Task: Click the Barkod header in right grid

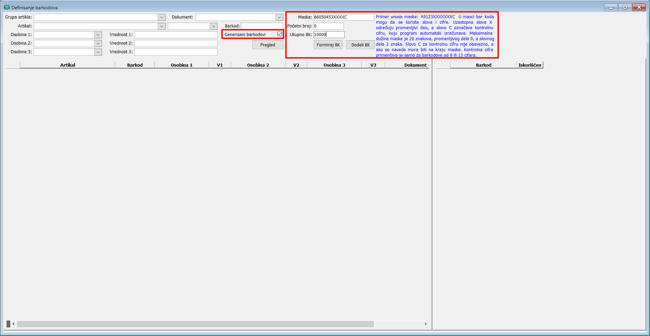Action: [x=484, y=65]
